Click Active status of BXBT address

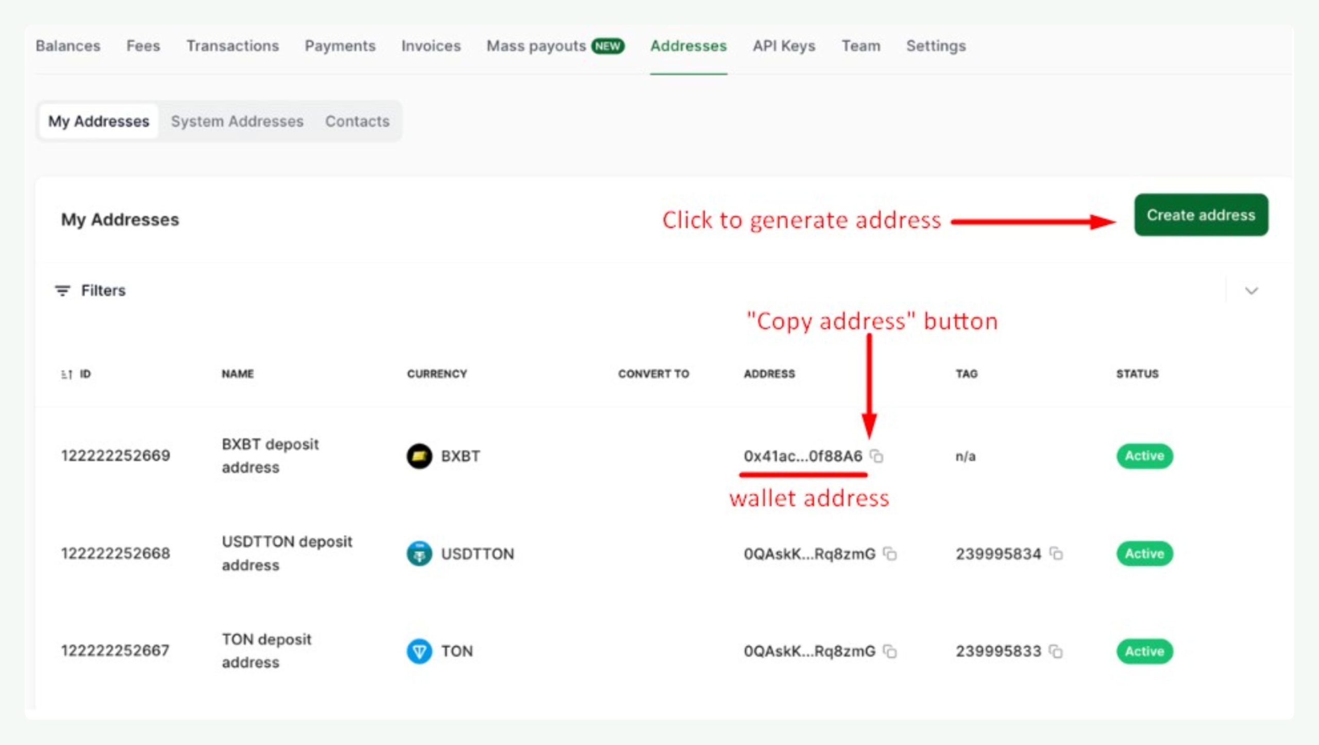pos(1144,456)
